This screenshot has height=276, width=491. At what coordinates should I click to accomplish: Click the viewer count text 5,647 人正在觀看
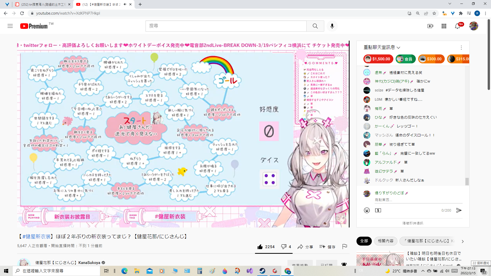click(x=32, y=246)
